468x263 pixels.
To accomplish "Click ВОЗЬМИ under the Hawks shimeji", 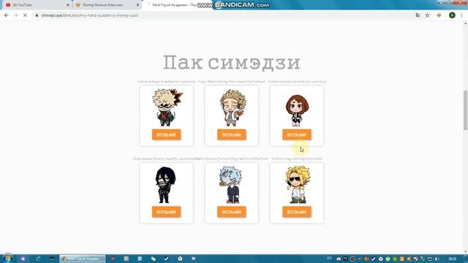I will [232, 134].
